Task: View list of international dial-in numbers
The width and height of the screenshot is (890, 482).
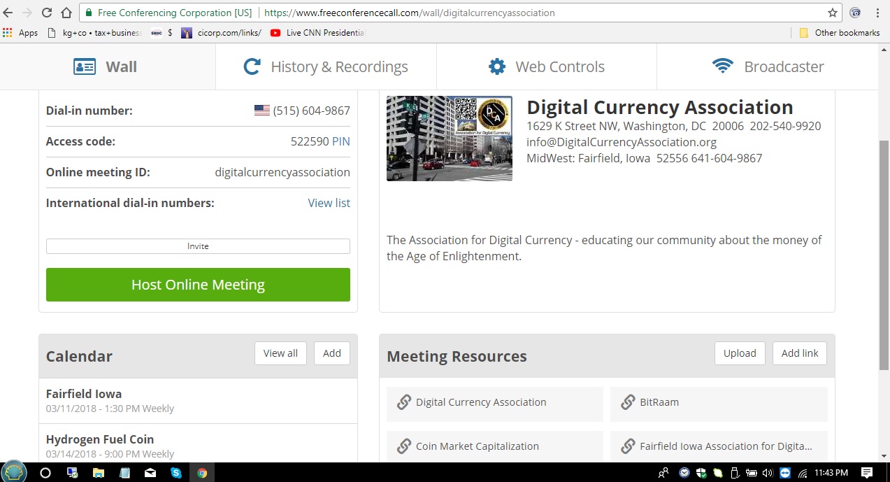Action: click(329, 203)
